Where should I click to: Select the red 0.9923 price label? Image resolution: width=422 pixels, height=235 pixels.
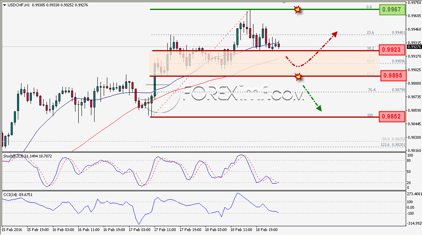391,50
